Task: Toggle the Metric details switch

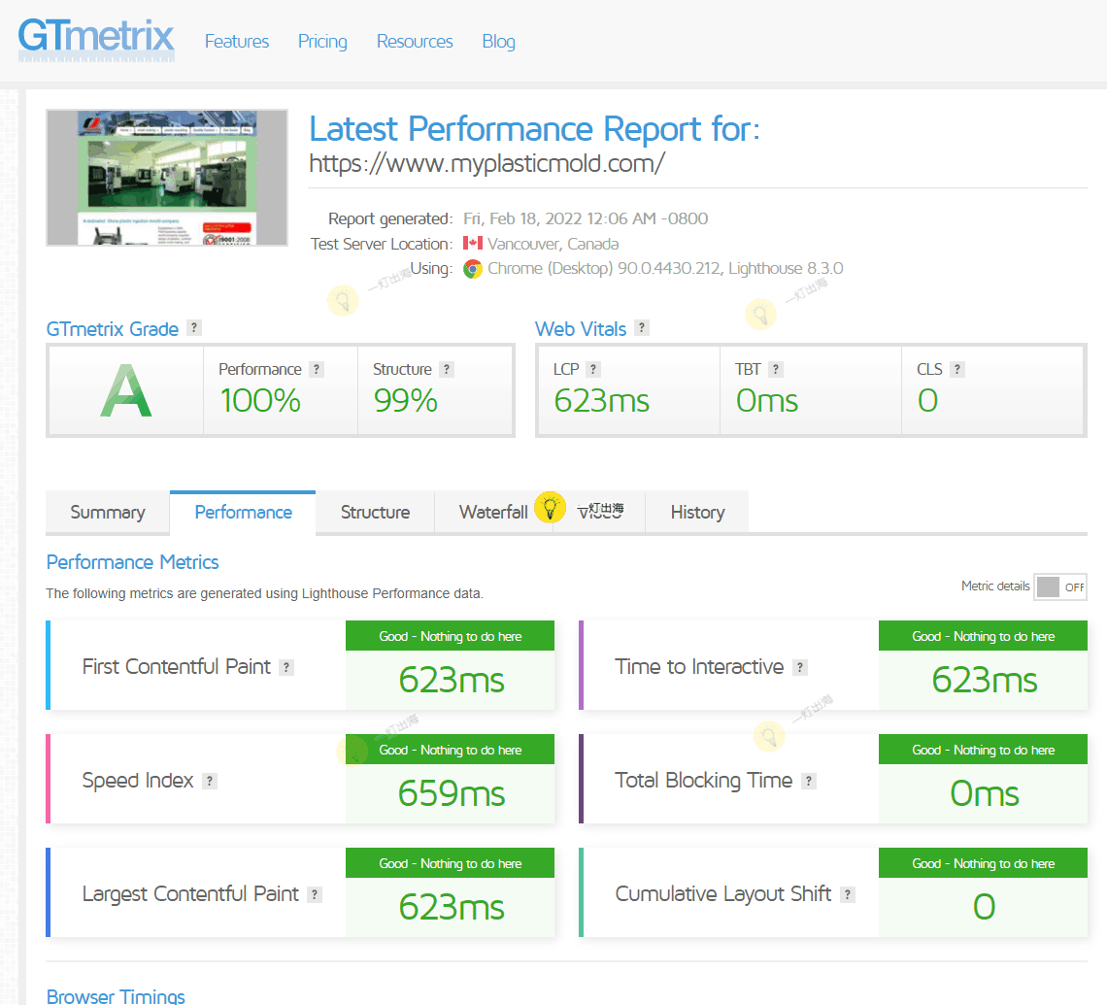Action: coord(1059,587)
